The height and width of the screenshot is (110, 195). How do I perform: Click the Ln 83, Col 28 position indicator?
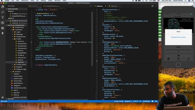click(x=119, y=101)
